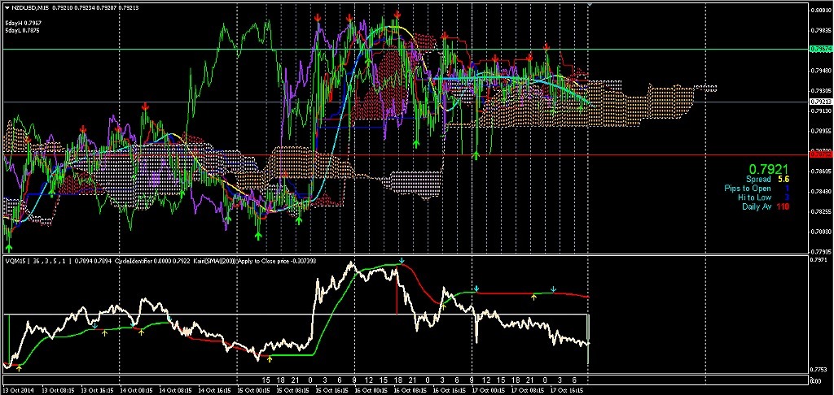This screenshot has width=834, height=395.
Task: Select the Spread 5.6 label
Action: click(x=768, y=179)
